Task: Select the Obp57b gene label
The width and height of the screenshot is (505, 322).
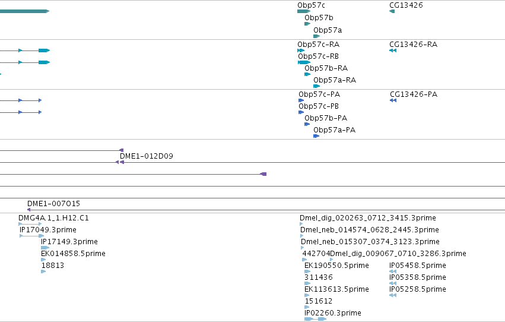Action: [x=319, y=18]
